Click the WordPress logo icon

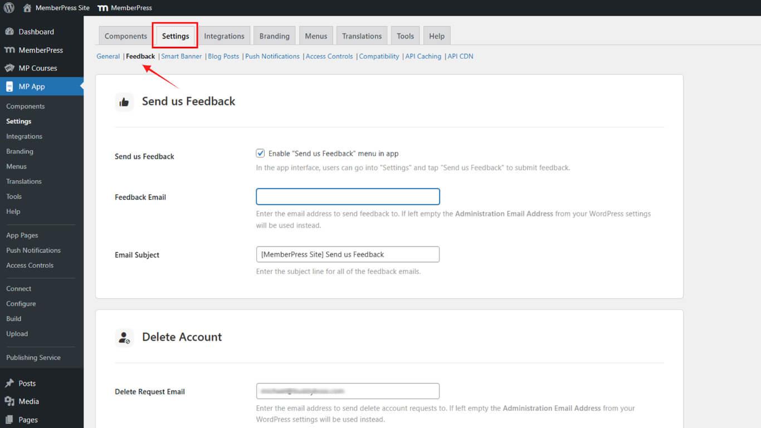(9, 8)
